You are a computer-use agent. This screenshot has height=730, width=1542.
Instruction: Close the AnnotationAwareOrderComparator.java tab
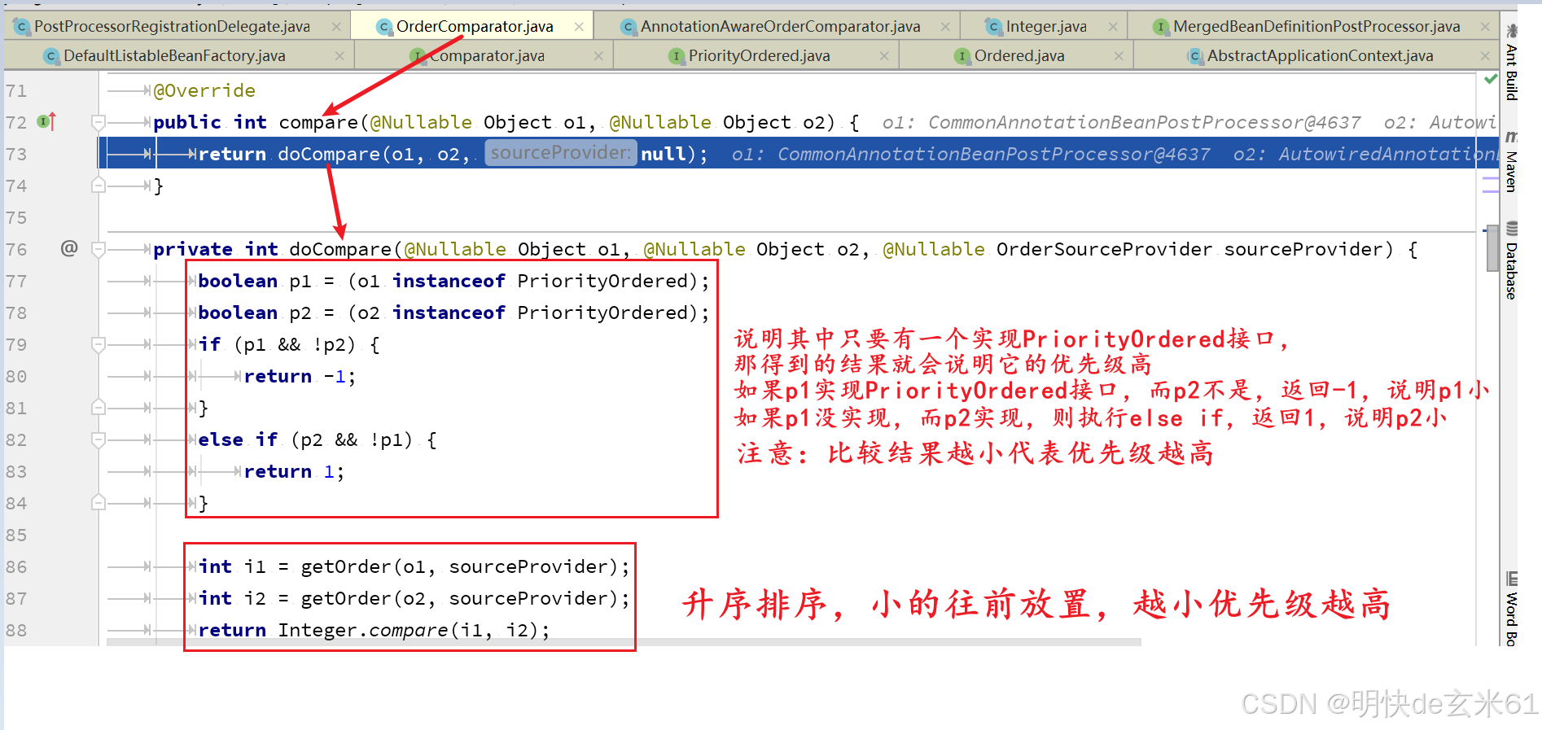coord(945,27)
